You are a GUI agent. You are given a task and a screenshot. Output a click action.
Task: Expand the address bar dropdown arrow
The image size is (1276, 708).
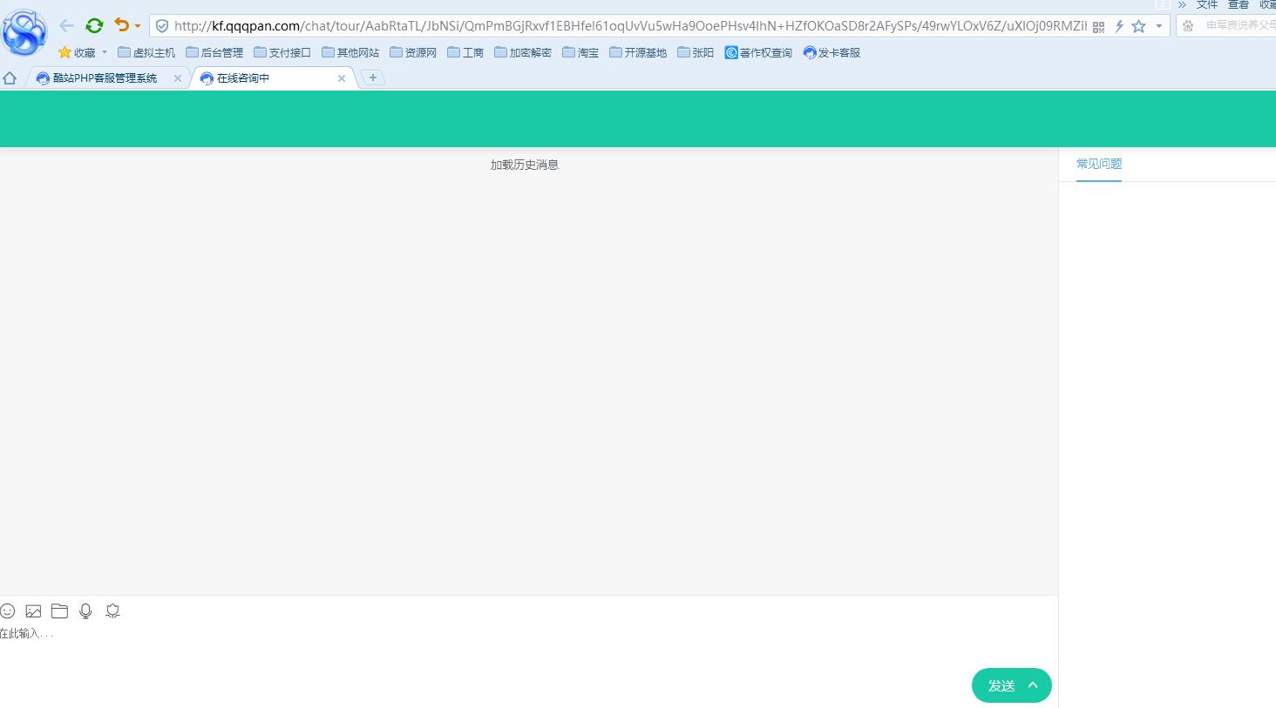[1158, 26]
